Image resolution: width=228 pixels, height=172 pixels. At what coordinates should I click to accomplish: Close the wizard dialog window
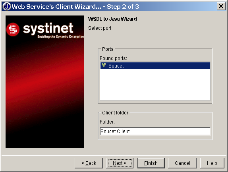(x=221, y=6)
